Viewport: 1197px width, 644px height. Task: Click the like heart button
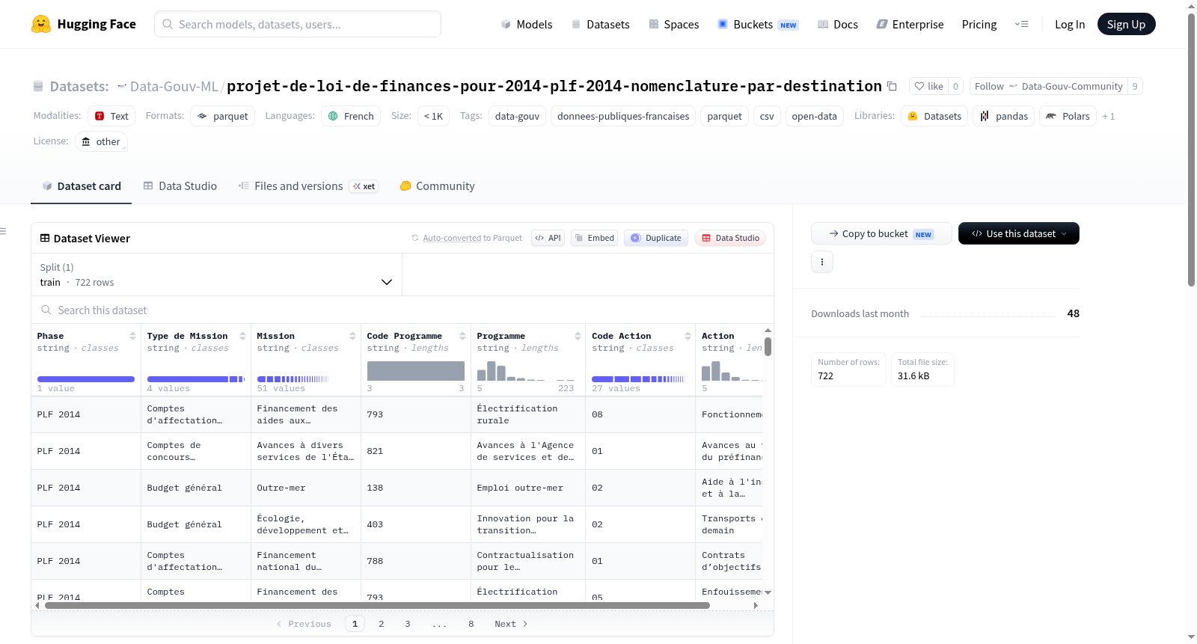click(928, 86)
